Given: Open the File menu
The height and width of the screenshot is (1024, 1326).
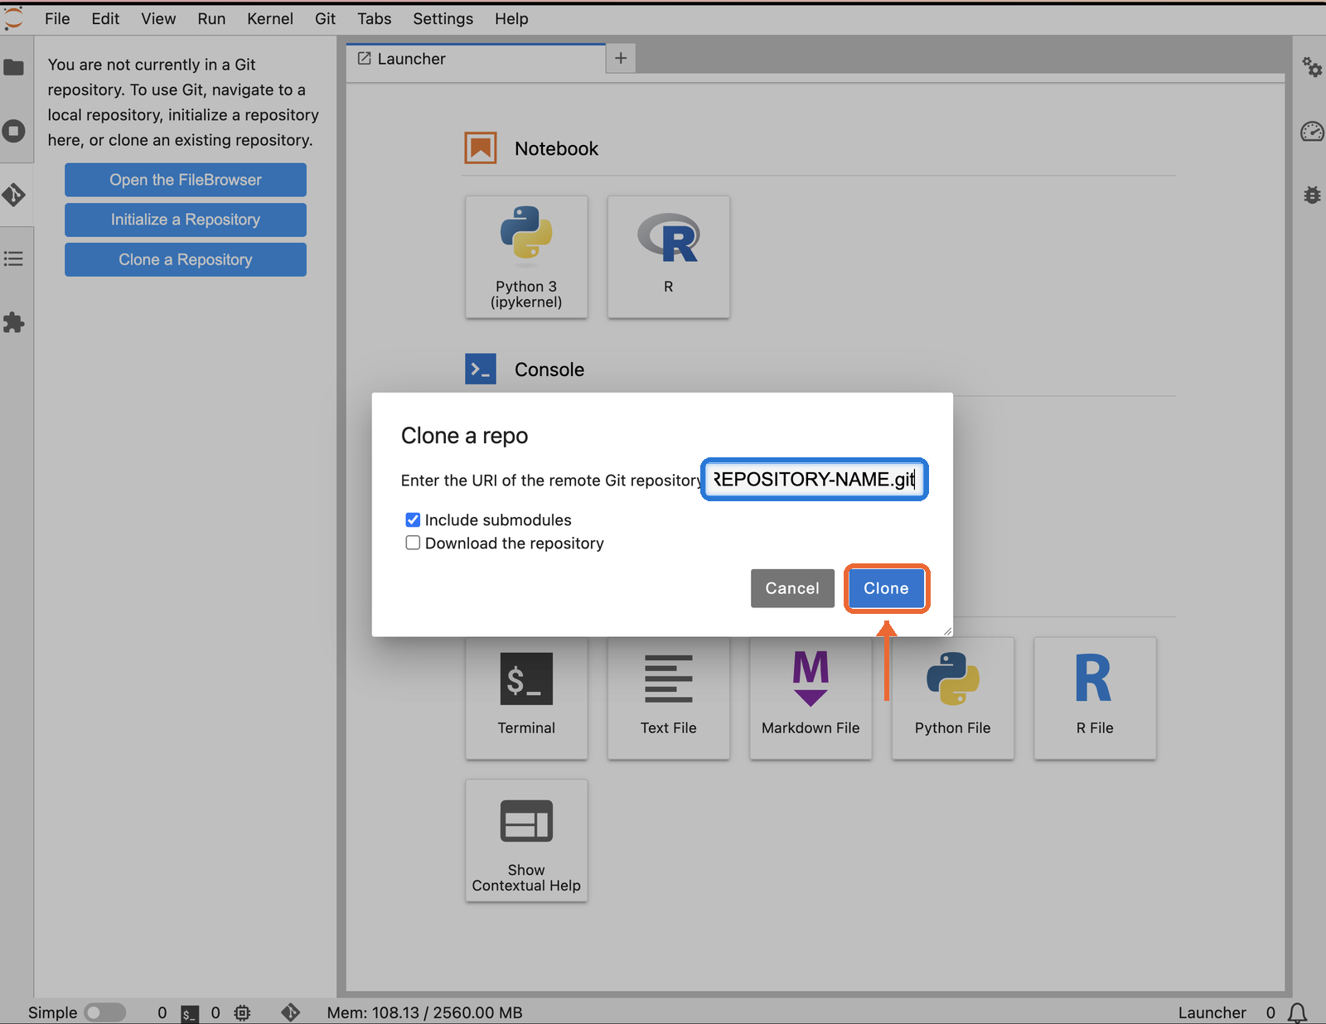Looking at the screenshot, I should pyautogui.click(x=57, y=18).
